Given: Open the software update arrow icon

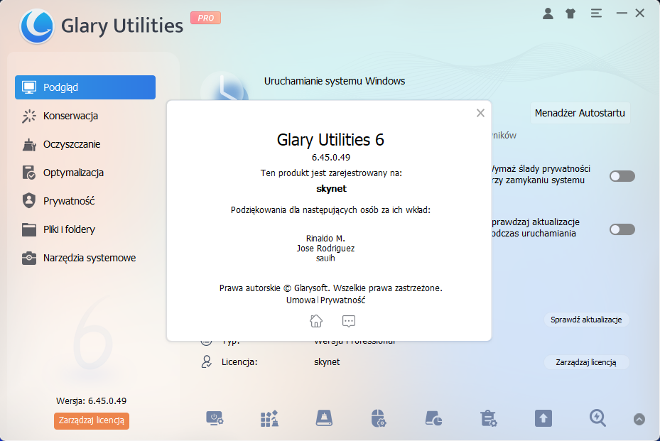Looking at the screenshot, I should tap(543, 419).
